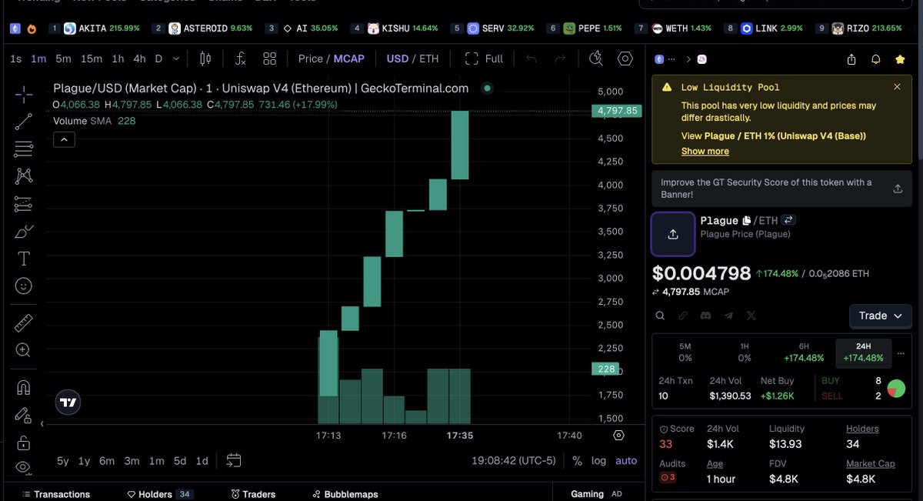Select the 1s timeframe
The image size is (923, 501).
16,58
